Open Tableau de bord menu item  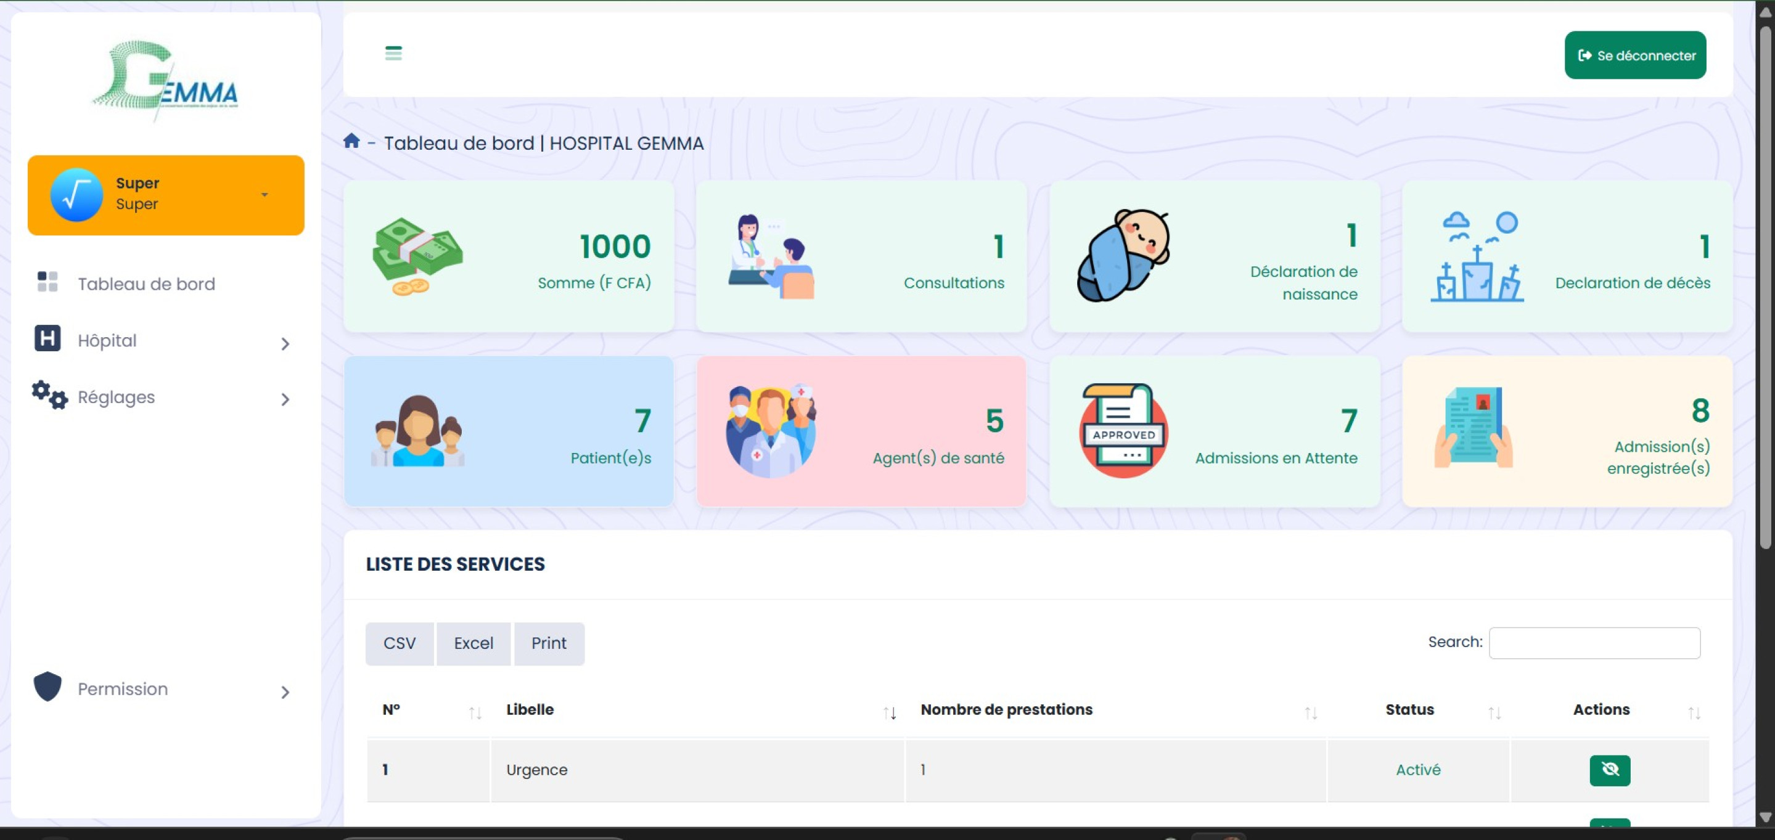click(x=146, y=283)
